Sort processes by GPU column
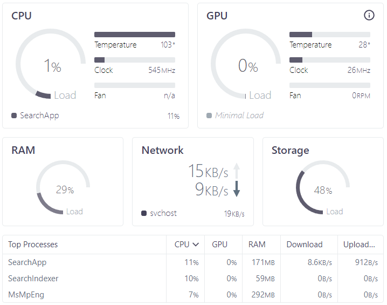This screenshot has width=387, height=305. click(220, 245)
